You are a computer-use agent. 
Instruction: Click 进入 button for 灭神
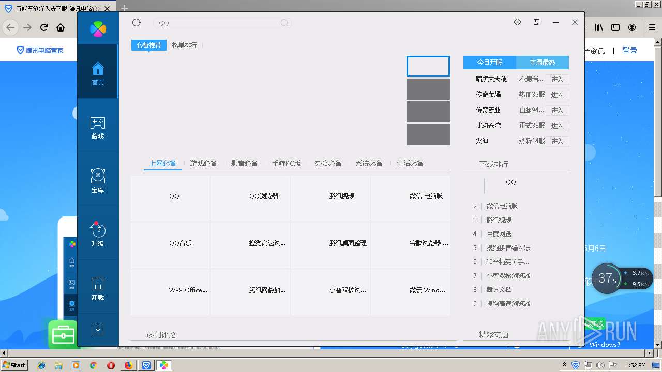(x=557, y=142)
